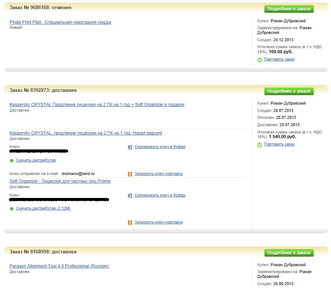The height and width of the screenshot is (288, 331).
Task: Click copy-to-buffer icon beside Kaspersky key
Action: (130, 147)
